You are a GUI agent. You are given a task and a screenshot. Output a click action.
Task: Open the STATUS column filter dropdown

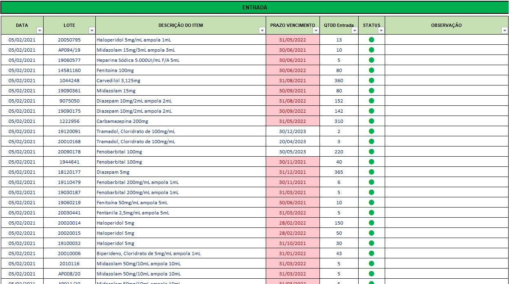[x=381, y=31]
